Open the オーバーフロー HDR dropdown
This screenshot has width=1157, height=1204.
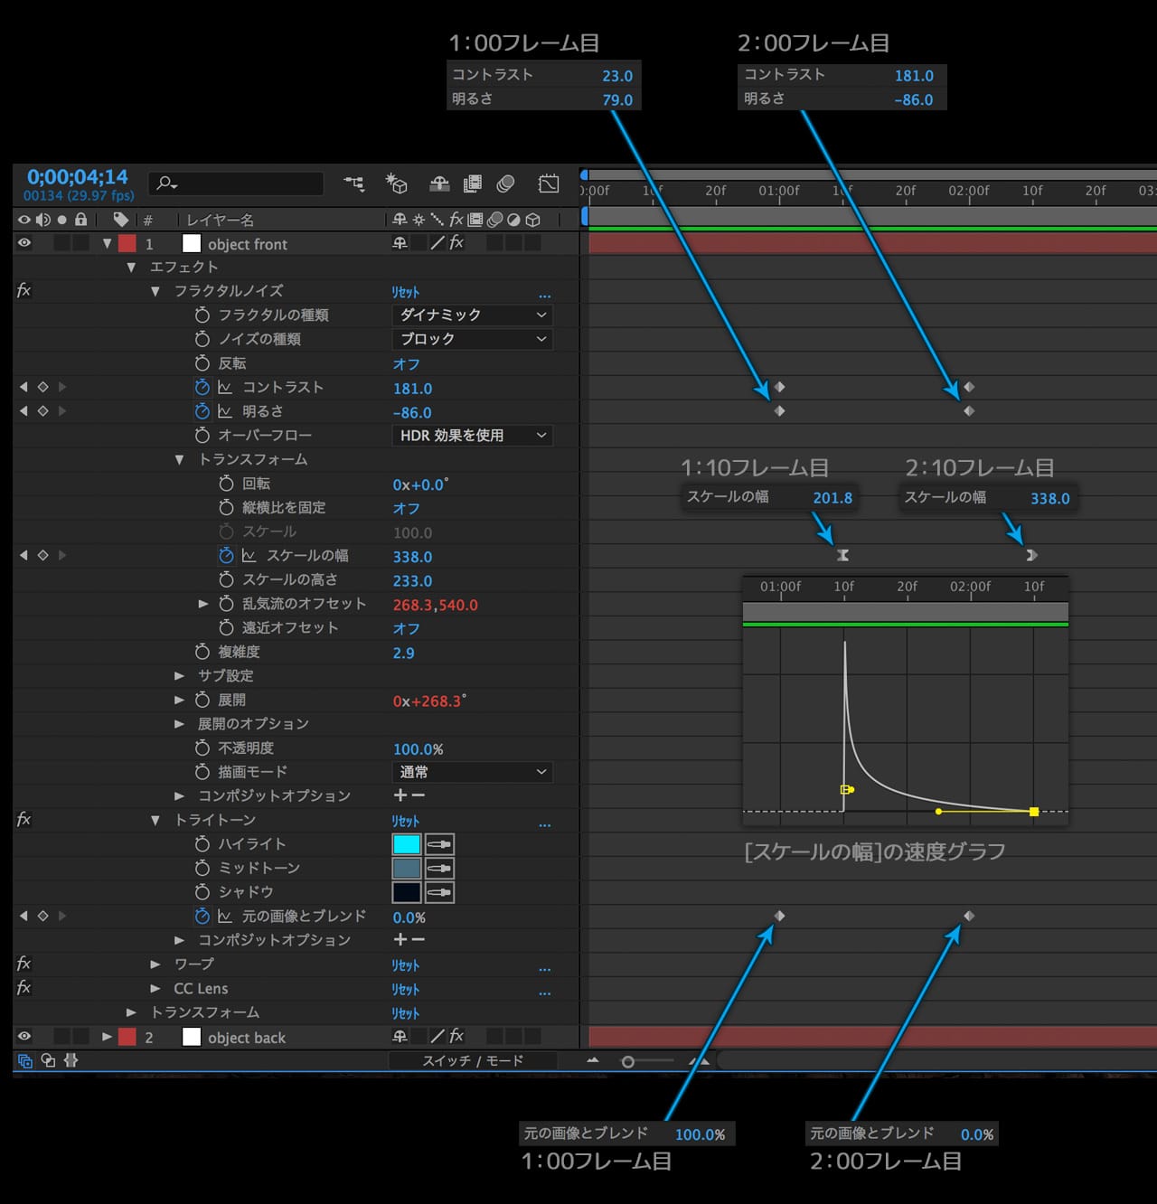[473, 436]
